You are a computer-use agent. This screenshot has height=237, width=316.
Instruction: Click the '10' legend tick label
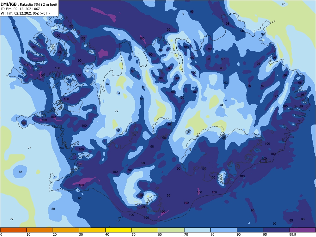click(28, 234)
